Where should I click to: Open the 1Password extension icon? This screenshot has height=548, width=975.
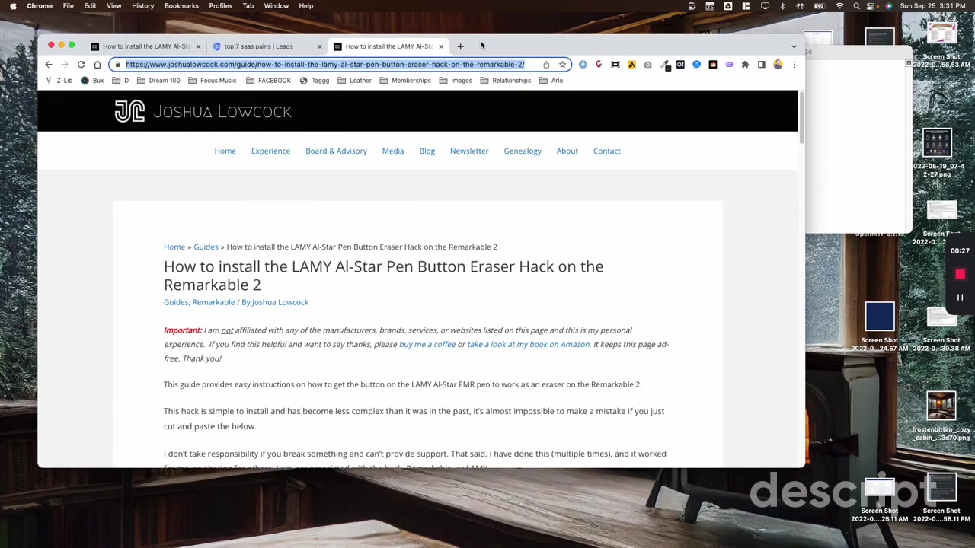(x=583, y=65)
